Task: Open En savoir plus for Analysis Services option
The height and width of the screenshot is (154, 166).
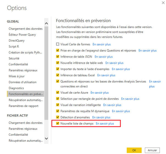Action: [155, 84]
